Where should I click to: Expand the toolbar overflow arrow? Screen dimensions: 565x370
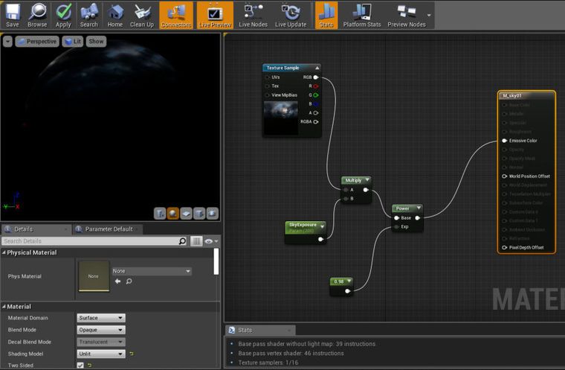tap(429, 15)
